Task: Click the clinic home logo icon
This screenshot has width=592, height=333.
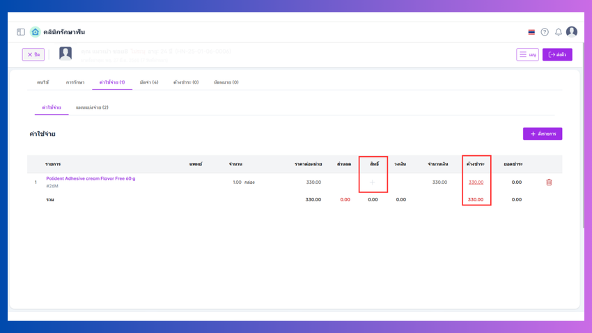Action: [35, 32]
